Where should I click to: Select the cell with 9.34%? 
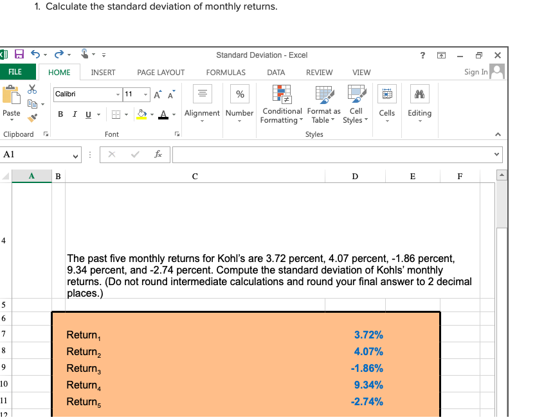coord(355,385)
